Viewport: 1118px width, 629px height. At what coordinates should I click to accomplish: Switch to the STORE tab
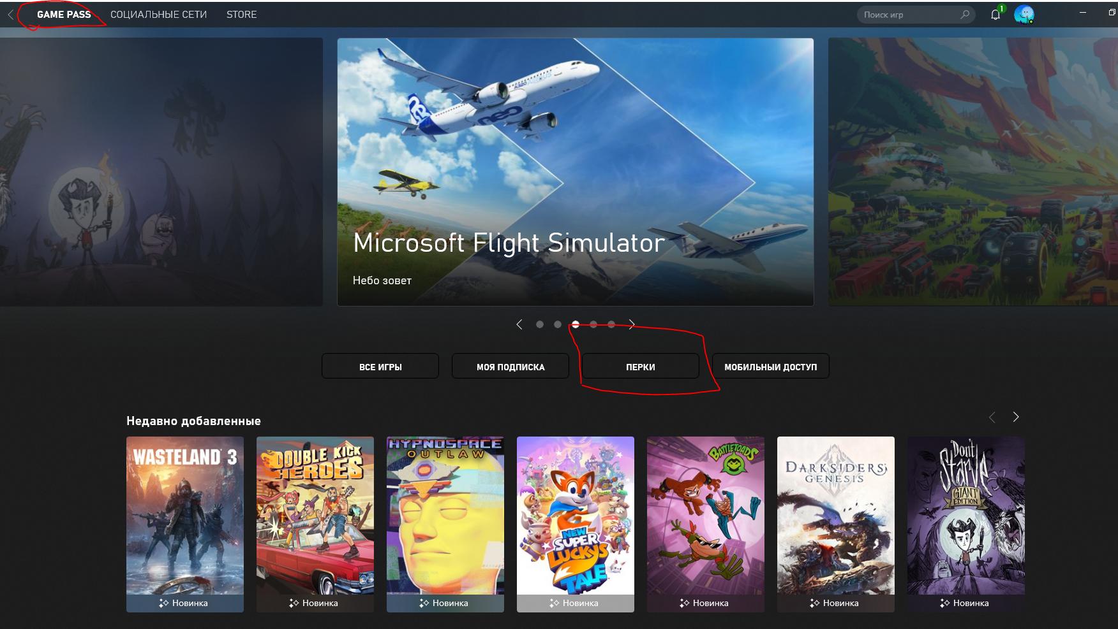click(x=242, y=15)
